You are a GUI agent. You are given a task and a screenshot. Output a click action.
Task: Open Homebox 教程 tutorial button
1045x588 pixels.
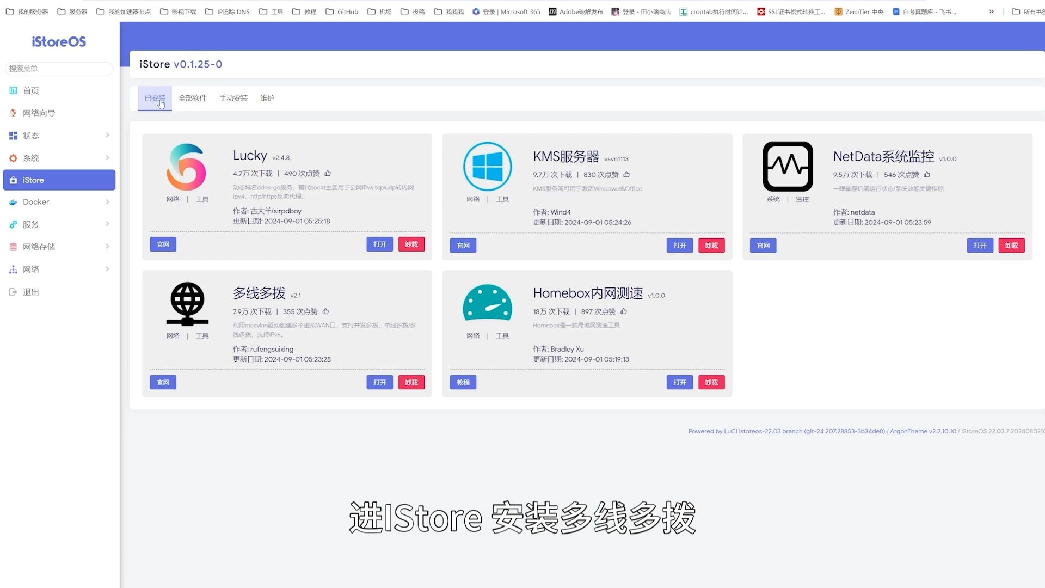click(x=463, y=383)
